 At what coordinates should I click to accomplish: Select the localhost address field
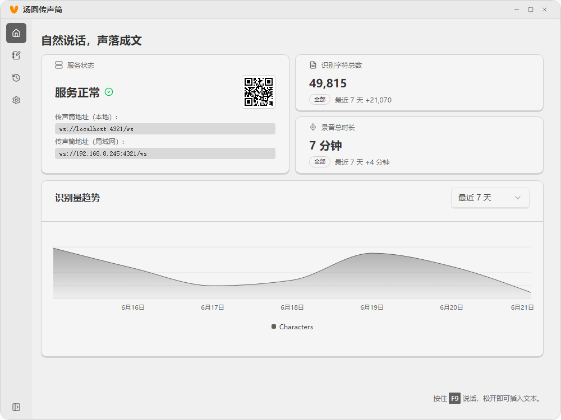click(165, 129)
